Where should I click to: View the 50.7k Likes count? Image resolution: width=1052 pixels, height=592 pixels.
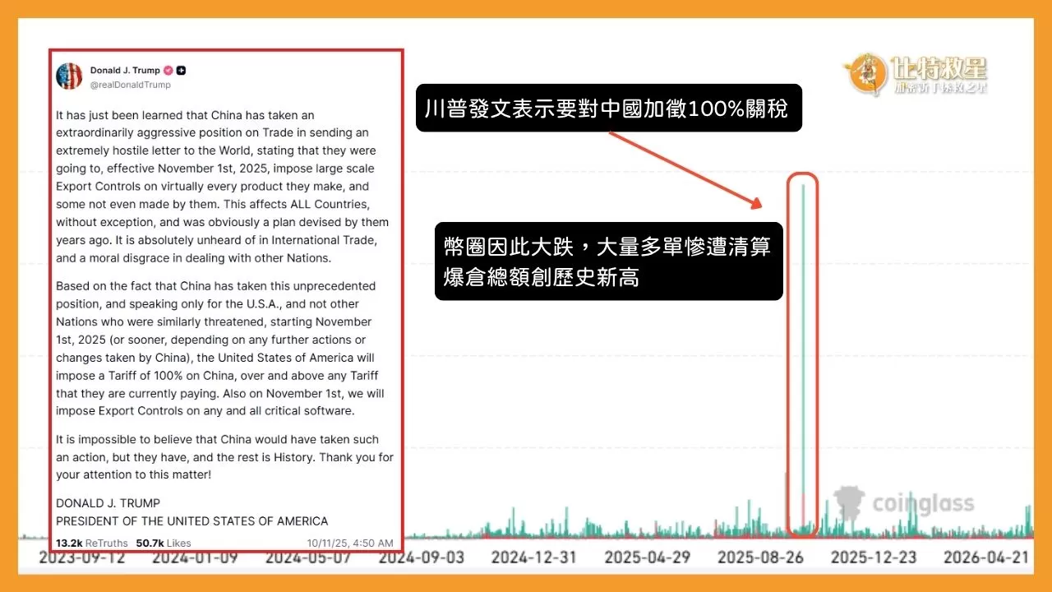coord(164,543)
